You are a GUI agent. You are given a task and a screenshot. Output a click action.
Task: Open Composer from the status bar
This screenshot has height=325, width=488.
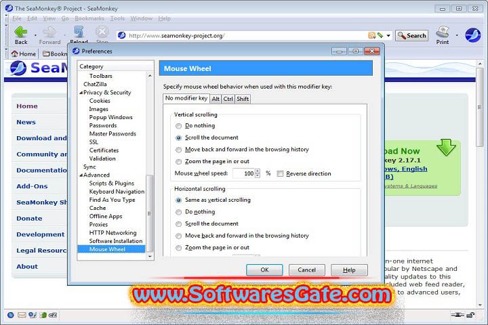[x=33, y=315]
